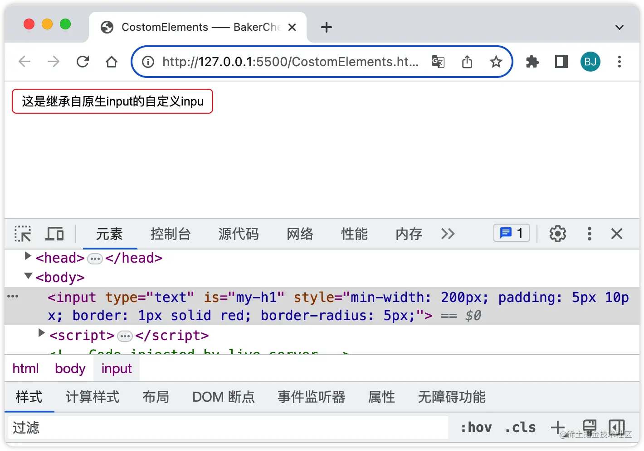
Task: Bookmark this page with star icon
Action: pyautogui.click(x=496, y=62)
